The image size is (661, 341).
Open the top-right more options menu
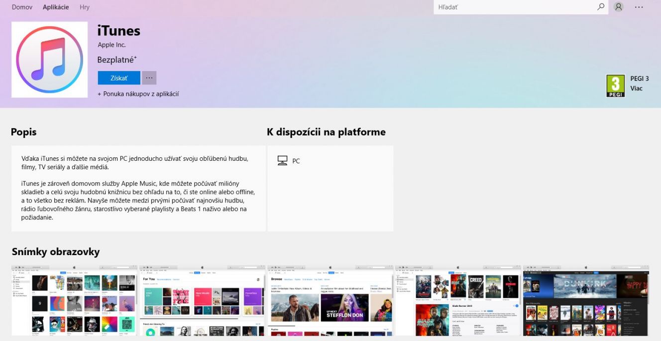(x=639, y=7)
